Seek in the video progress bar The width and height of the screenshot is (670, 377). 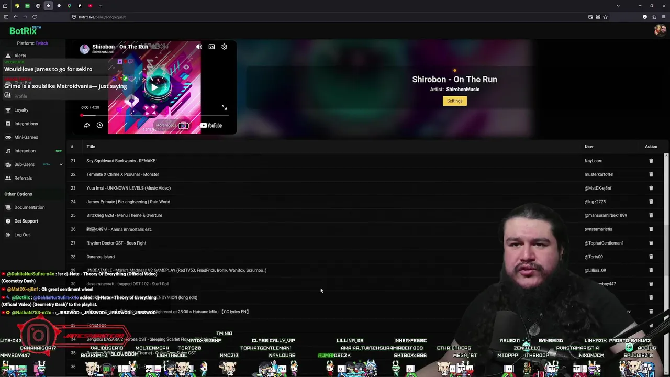155,115
